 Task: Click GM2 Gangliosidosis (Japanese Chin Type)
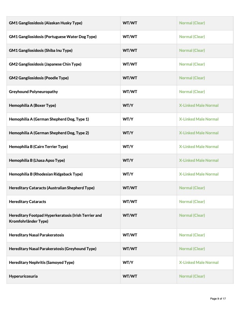click(45, 64)
